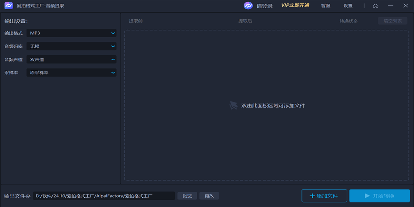Click the 提取后 column header
Screen dimensions: 414x207
tap(245, 21)
